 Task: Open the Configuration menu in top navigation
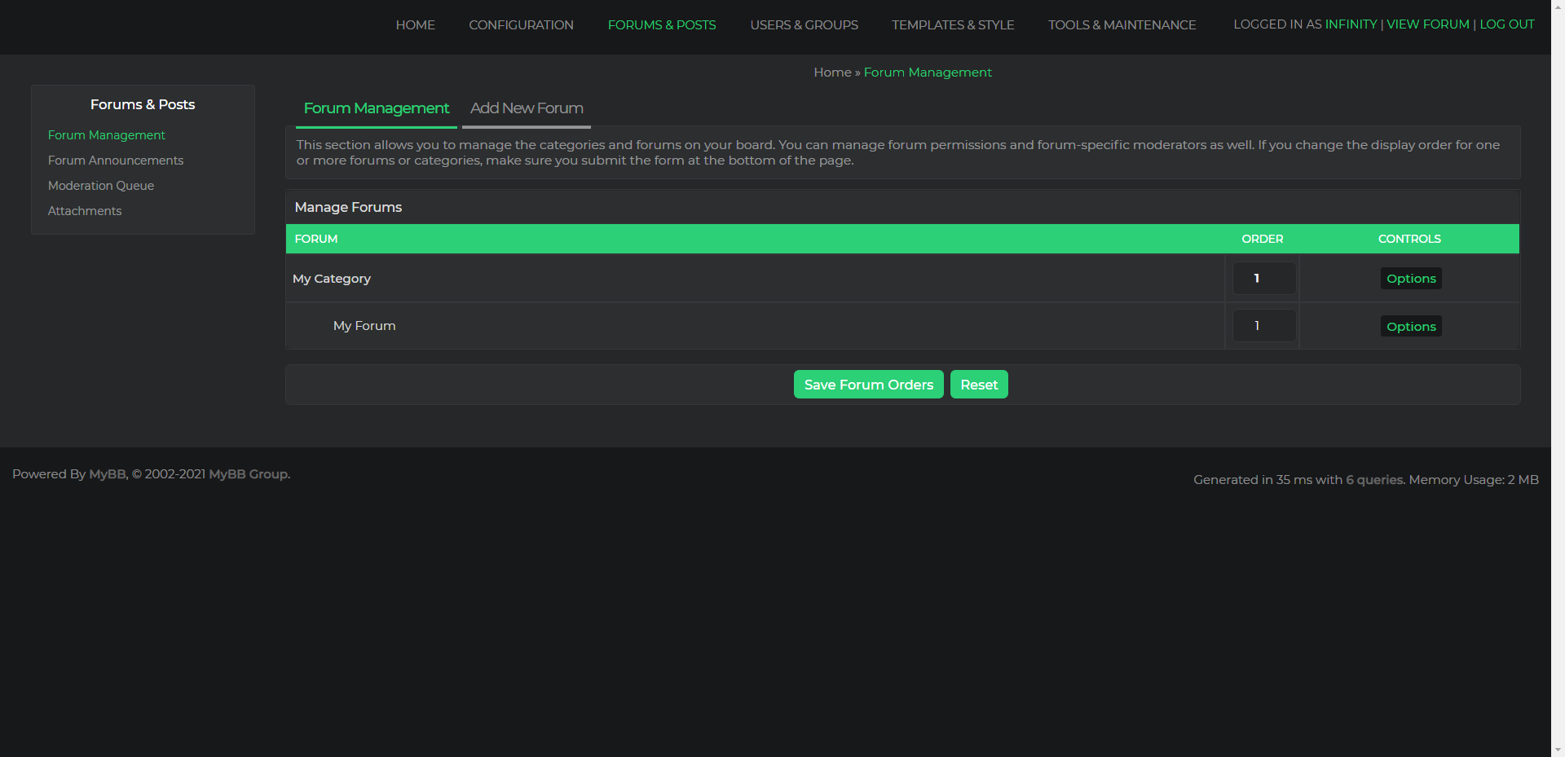click(521, 25)
